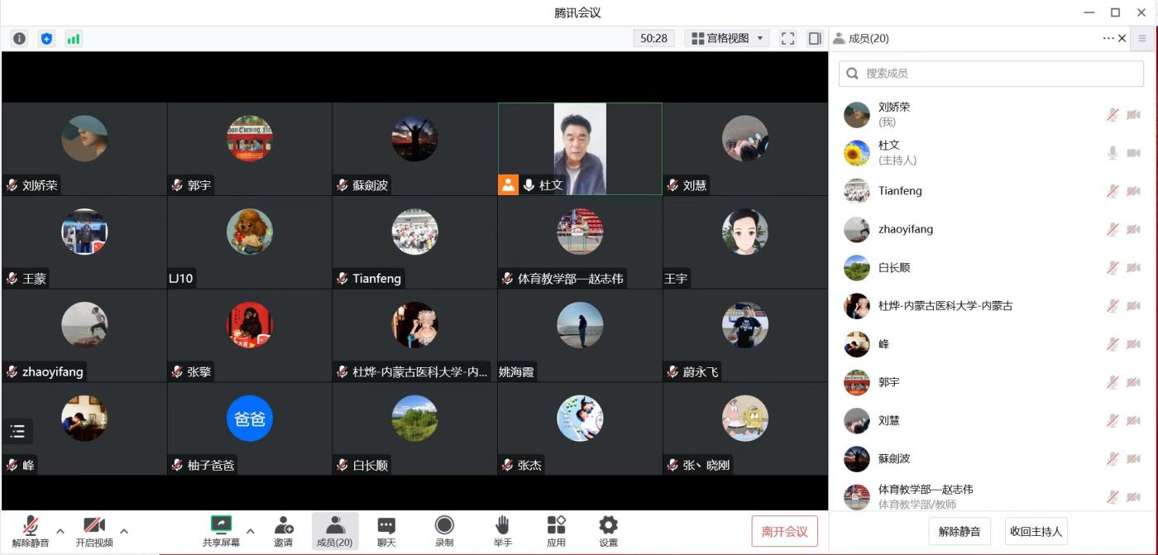Toggle the side panel layout icon

815,38
